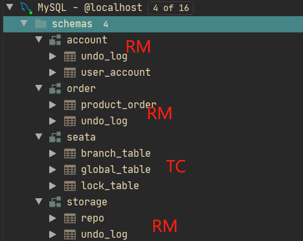The image size is (303, 241).
Task: Select the 'repo' table name
Action: tap(93, 219)
